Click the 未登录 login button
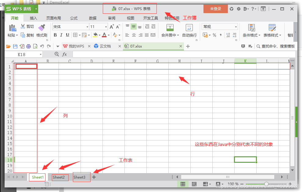 click(216, 9)
